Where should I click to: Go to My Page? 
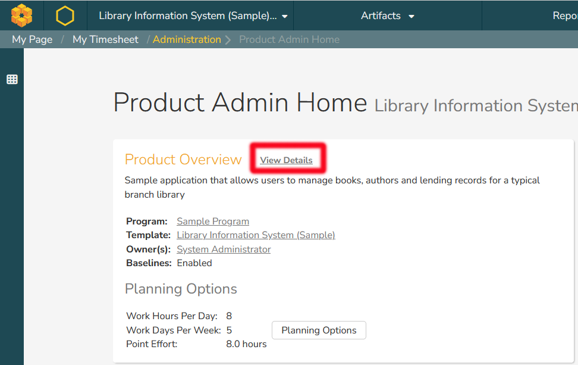(32, 39)
